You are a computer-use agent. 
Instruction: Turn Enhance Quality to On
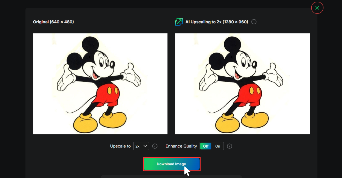coord(218,146)
